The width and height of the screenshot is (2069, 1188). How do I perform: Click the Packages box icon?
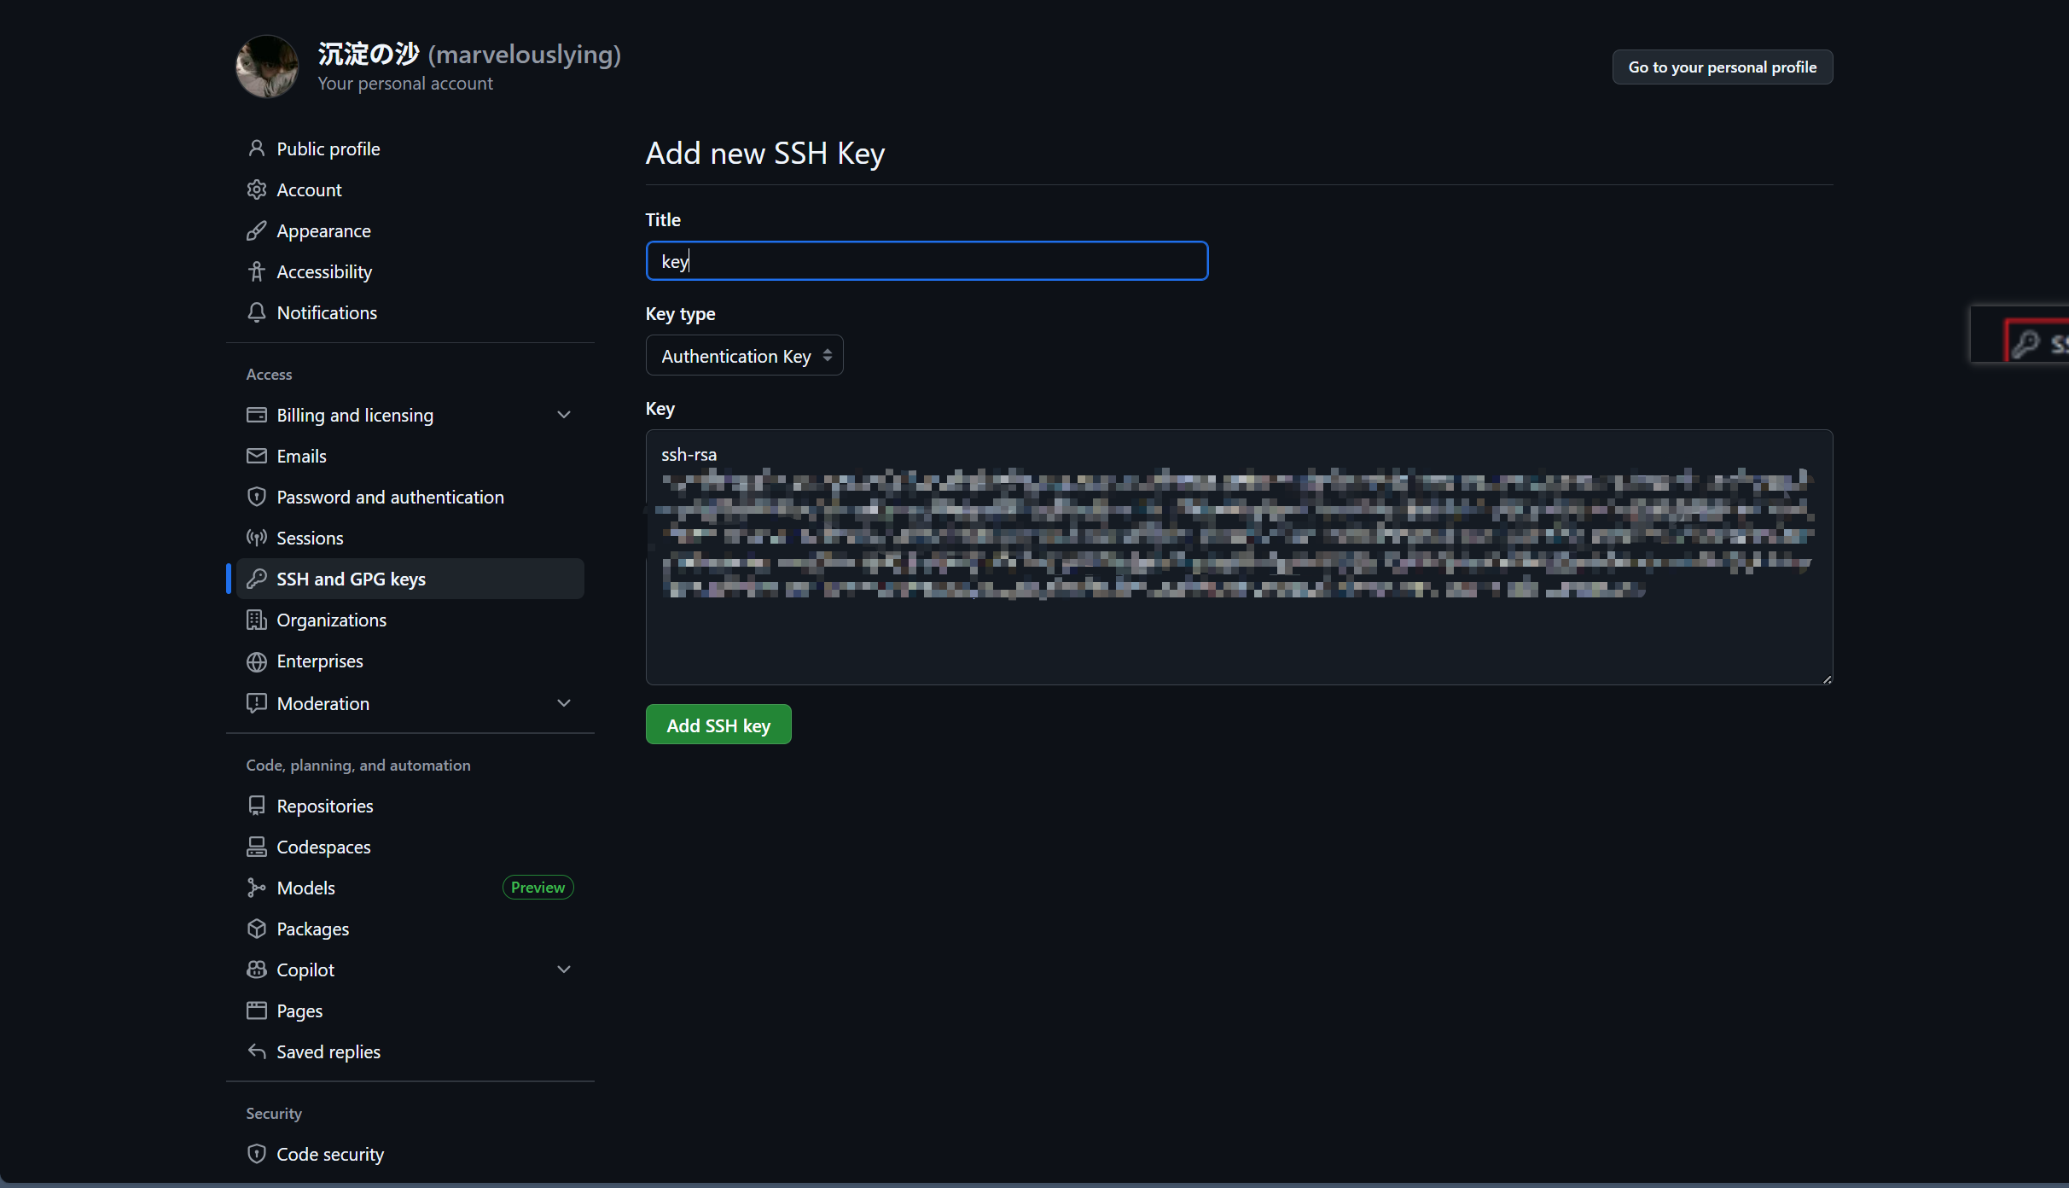pos(256,929)
